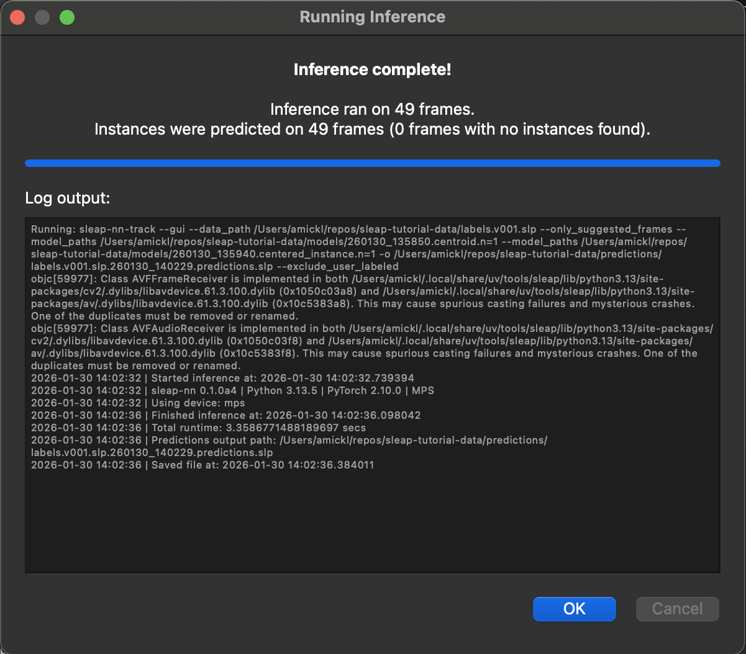This screenshot has height=654, width=746.
Task: Click the blue inference progress bar
Action: [x=373, y=163]
